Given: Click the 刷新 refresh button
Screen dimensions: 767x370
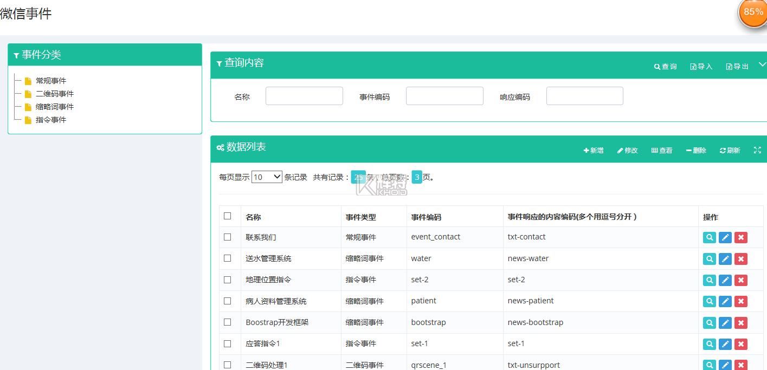Looking at the screenshot, I should [x=730, y=151].
